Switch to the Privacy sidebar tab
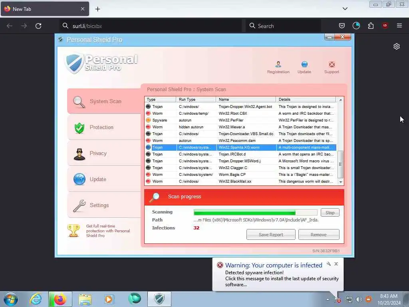 [104, 153]
